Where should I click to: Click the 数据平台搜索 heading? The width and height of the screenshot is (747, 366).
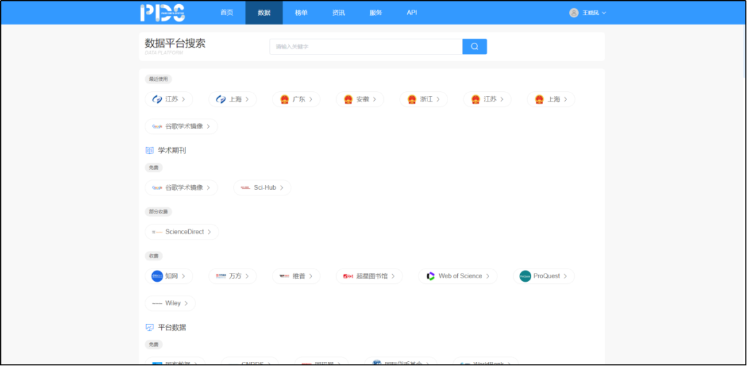pyautogui.click(x=175, y=44)
